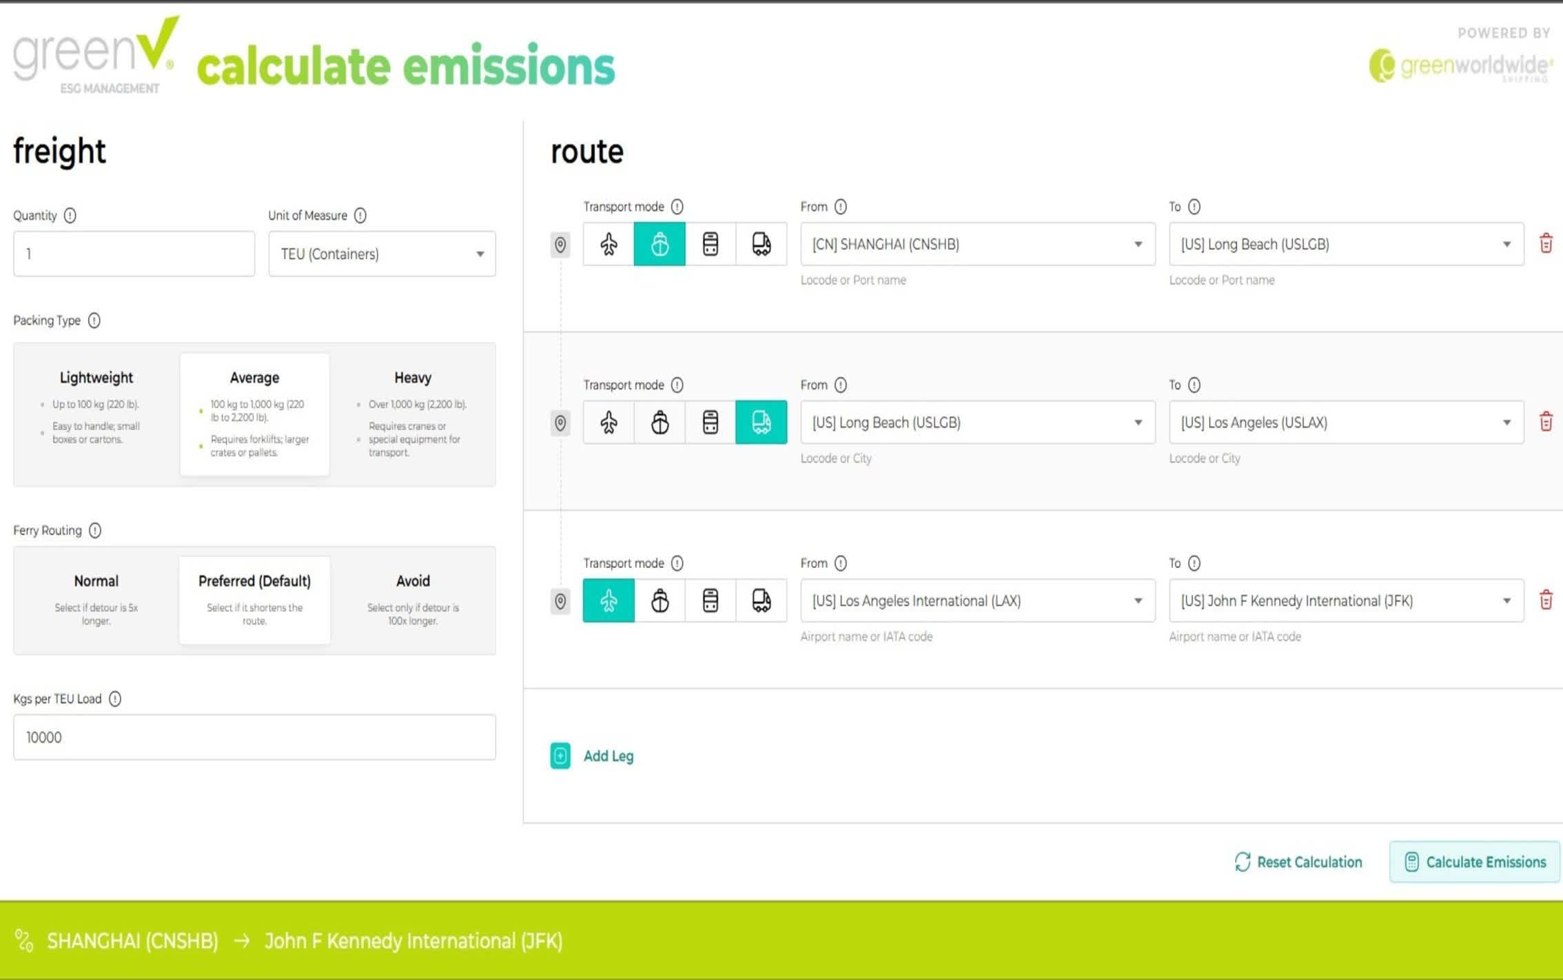The width and height of the screenshot is (1563, 980).
Task: Edit the Kgs per TEU Load value
Action: point(254,737)
